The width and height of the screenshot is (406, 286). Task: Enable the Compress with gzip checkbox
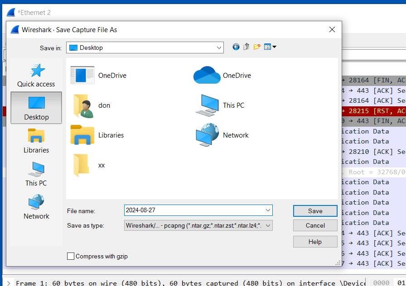71,256
